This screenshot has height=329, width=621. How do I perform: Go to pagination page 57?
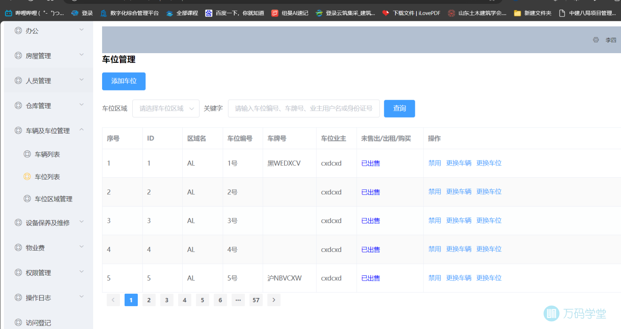pos(256,300)
